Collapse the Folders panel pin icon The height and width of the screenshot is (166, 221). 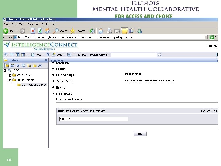tap(46, 60)
